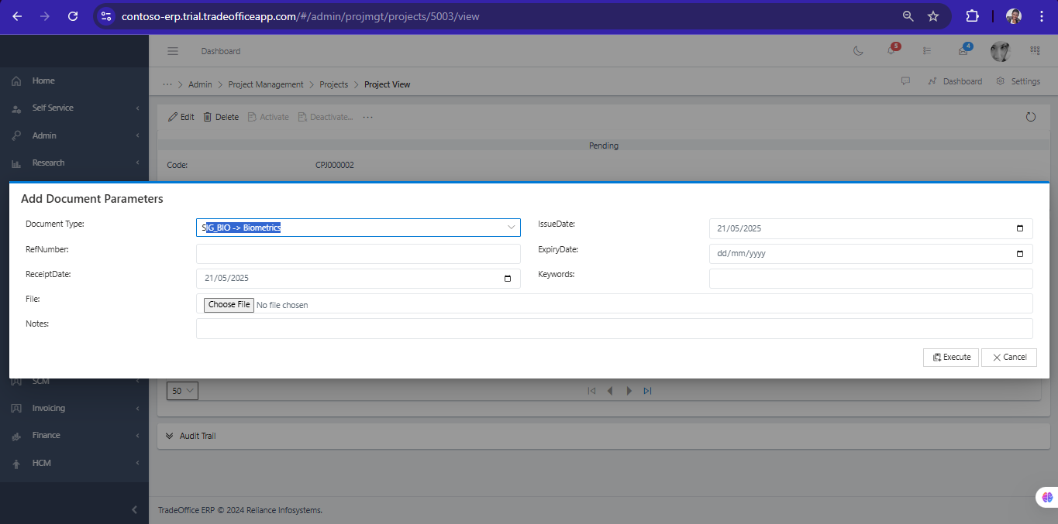Image resolution: width=1058 pixels, height=524 pixels.
Task: Click into the RefNumber field
Action: point(357,253)
